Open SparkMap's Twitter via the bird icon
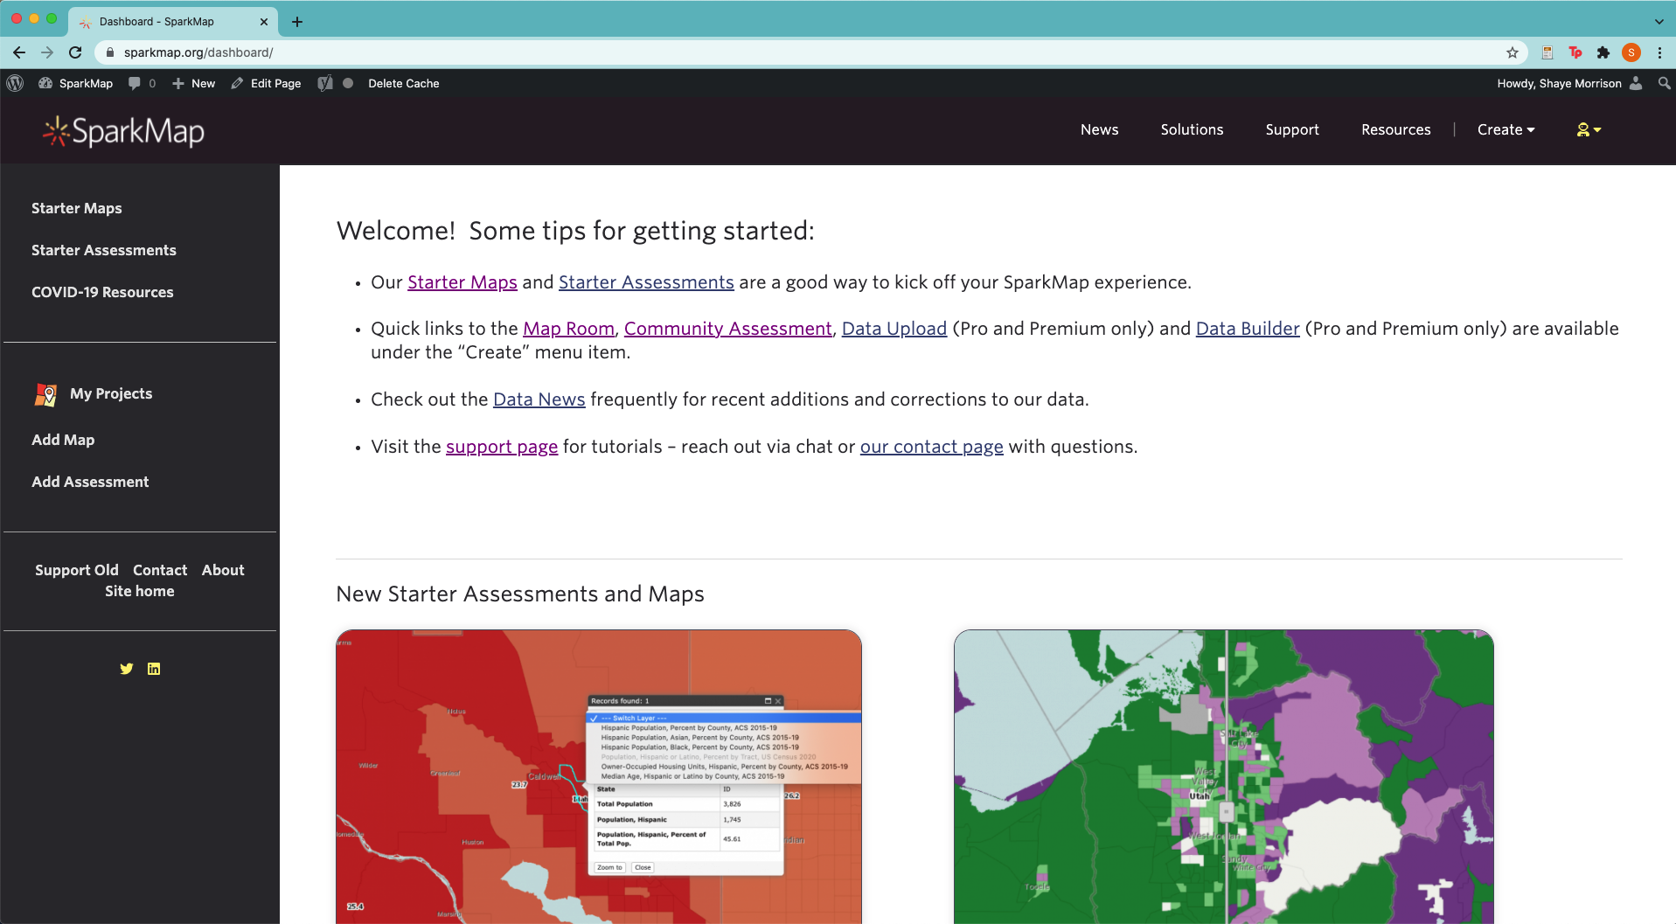The height and width of the screenshot is (924, 1676). pyautogui.click(x=127, y=669)
